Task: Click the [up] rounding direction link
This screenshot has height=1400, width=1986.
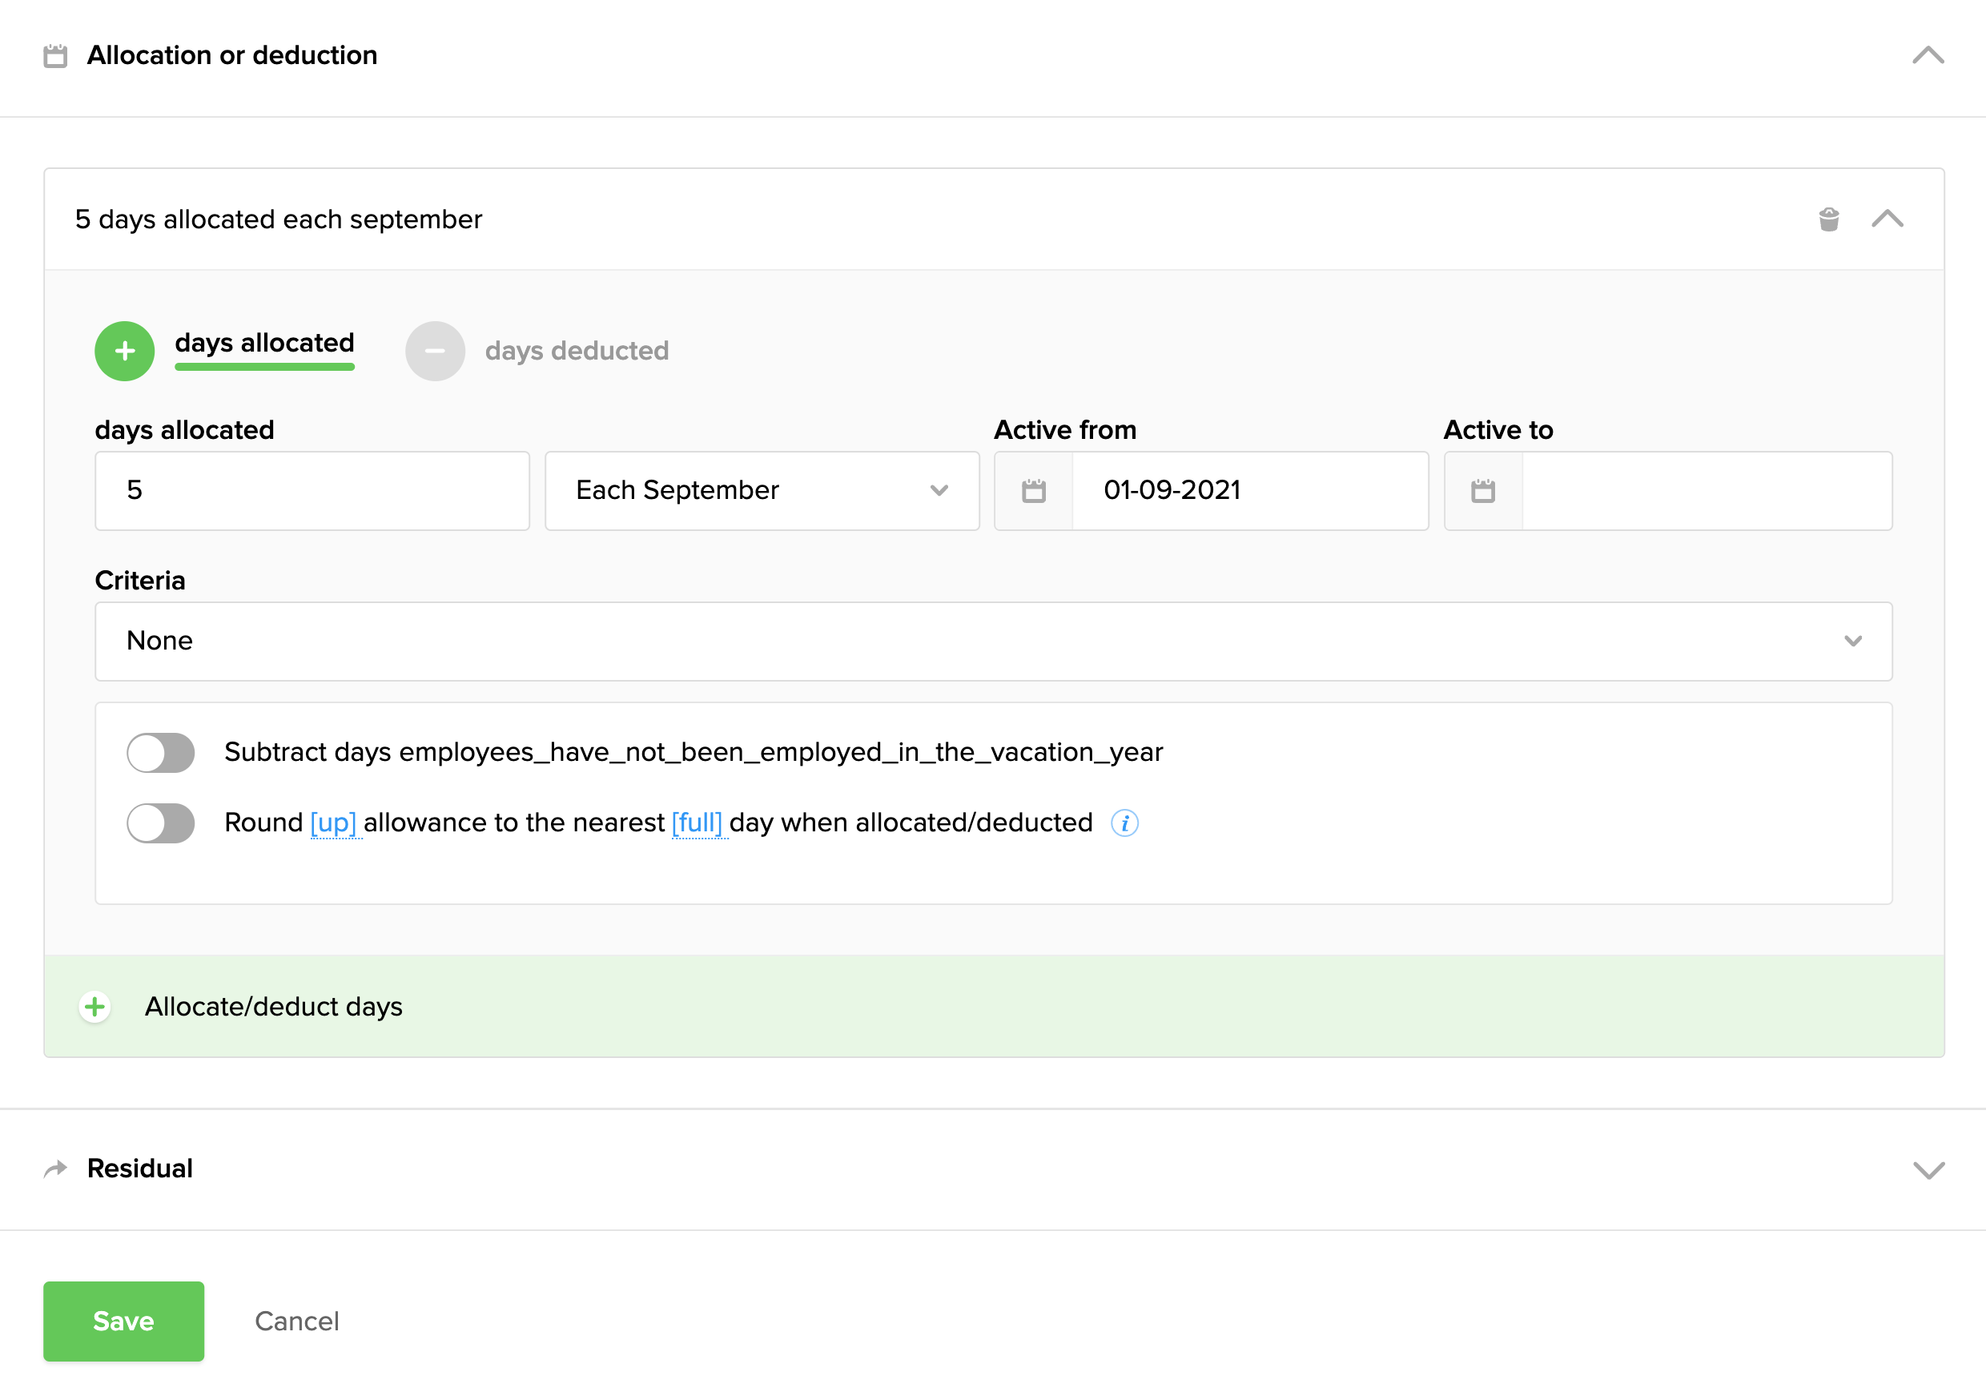Action: pos(333,823)
